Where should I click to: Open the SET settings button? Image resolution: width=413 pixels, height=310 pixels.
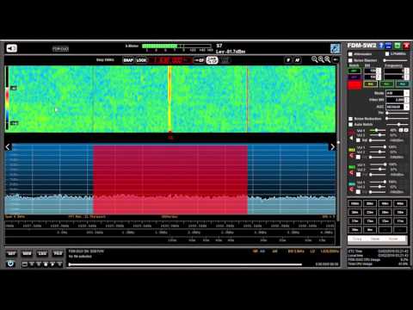click(11, 254)
